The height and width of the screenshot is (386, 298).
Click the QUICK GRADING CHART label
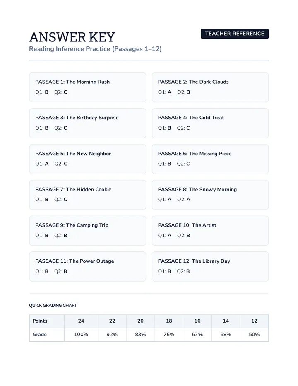click(53, 306)
